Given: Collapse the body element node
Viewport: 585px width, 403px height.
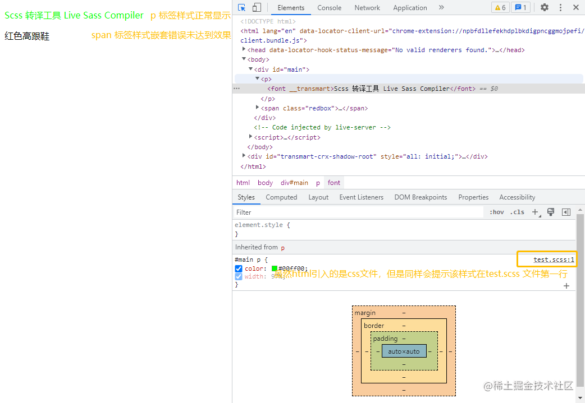Looking at the screenshot, I should pos(244,59).
